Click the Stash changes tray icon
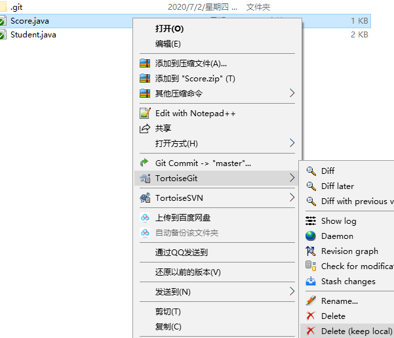 (x=311, y=281)
